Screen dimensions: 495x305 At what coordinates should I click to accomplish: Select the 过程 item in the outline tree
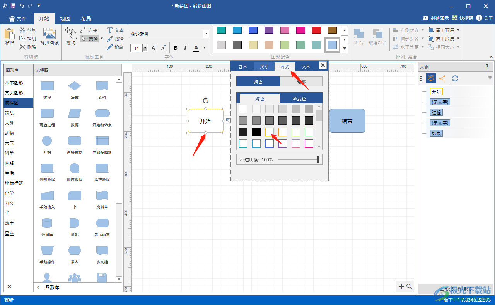coord(436,113)
